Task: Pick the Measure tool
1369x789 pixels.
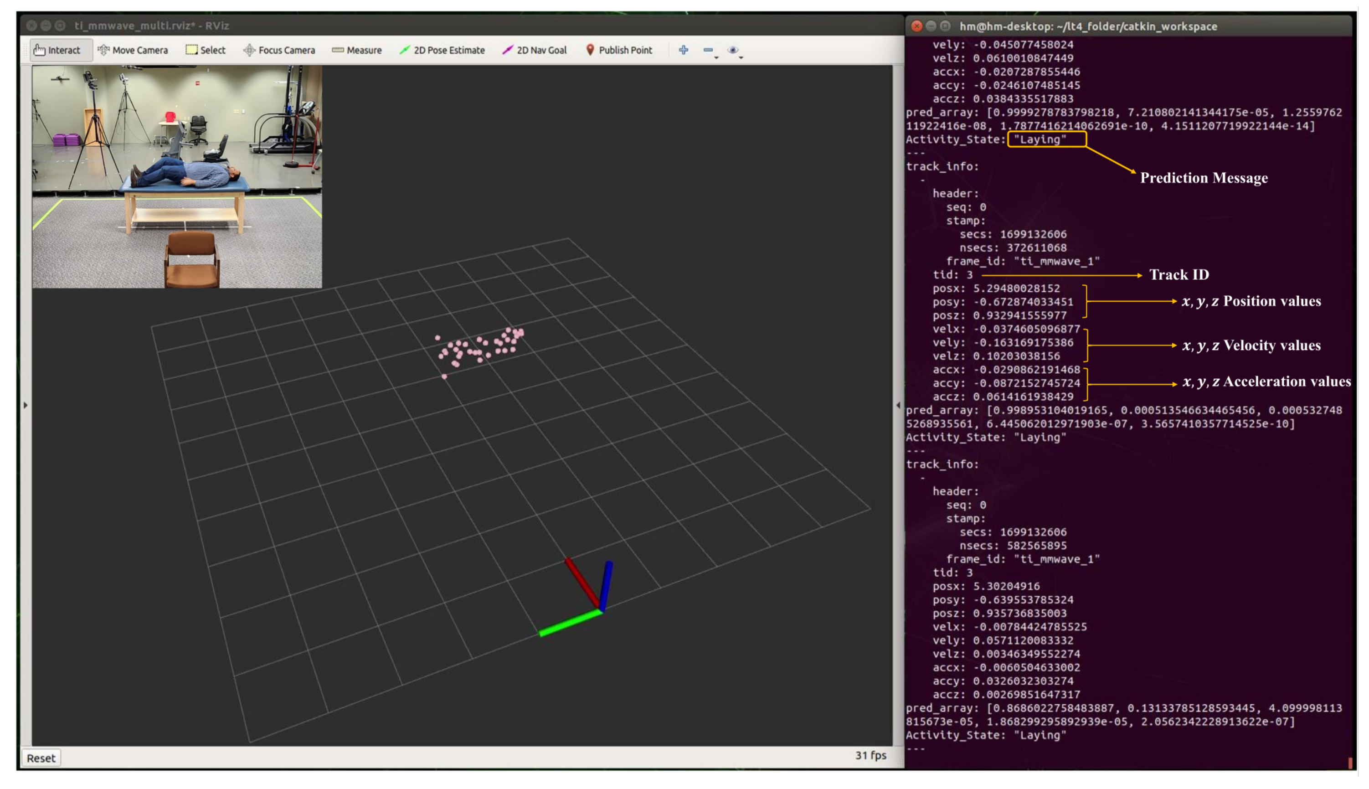Action: pos(356,50)
